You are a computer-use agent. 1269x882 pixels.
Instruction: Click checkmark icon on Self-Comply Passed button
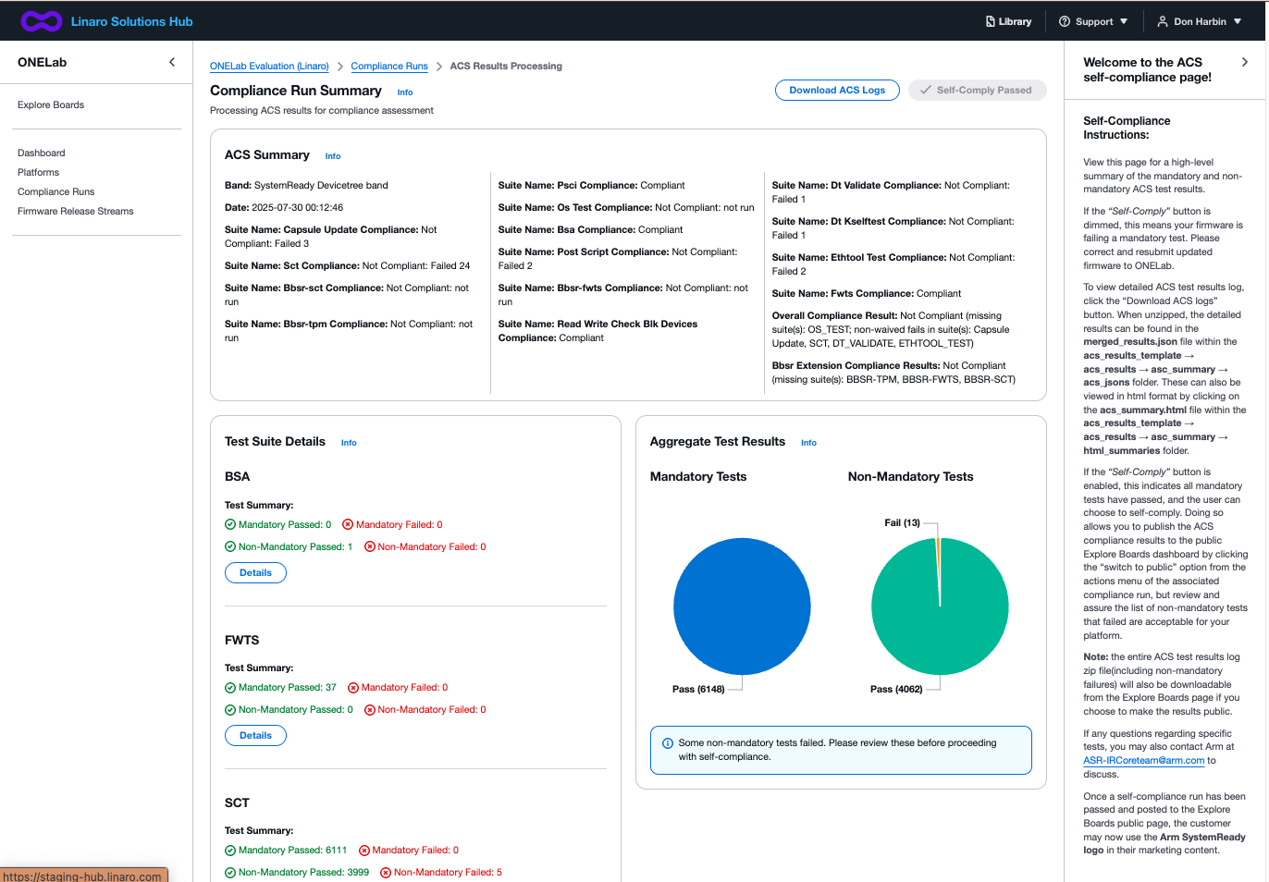tap(926, 90)
